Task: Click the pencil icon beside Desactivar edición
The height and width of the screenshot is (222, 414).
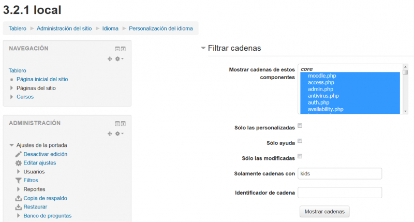Action: coord(19,154)
